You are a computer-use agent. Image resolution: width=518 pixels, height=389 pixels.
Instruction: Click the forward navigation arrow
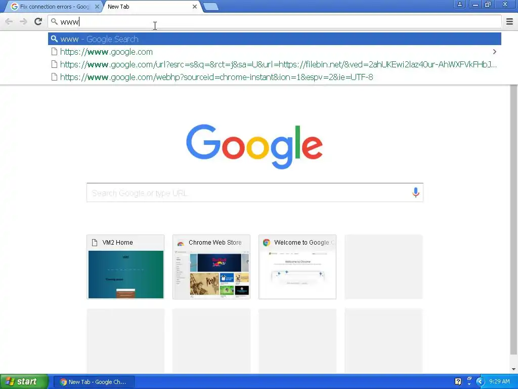click(x=23, y=22)
